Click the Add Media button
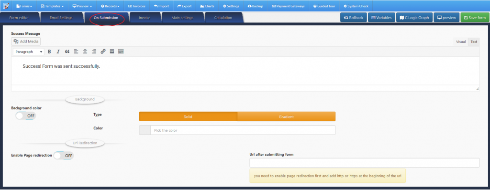490x190 pixels. pyautogui.click(x=26, y=41)
